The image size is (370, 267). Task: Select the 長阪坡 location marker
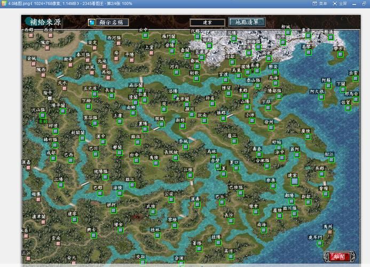pyautogui.click(x=175, y=158)
